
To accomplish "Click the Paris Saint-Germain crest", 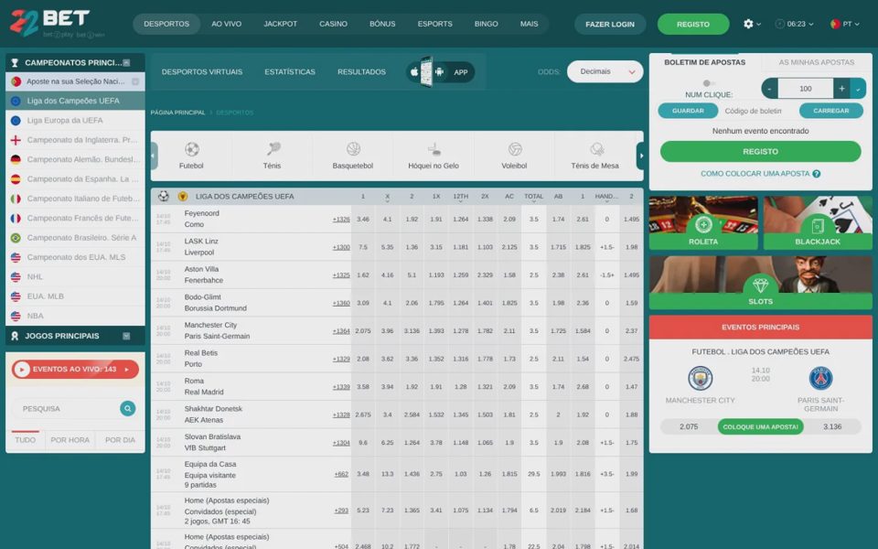I will point(821,378).
